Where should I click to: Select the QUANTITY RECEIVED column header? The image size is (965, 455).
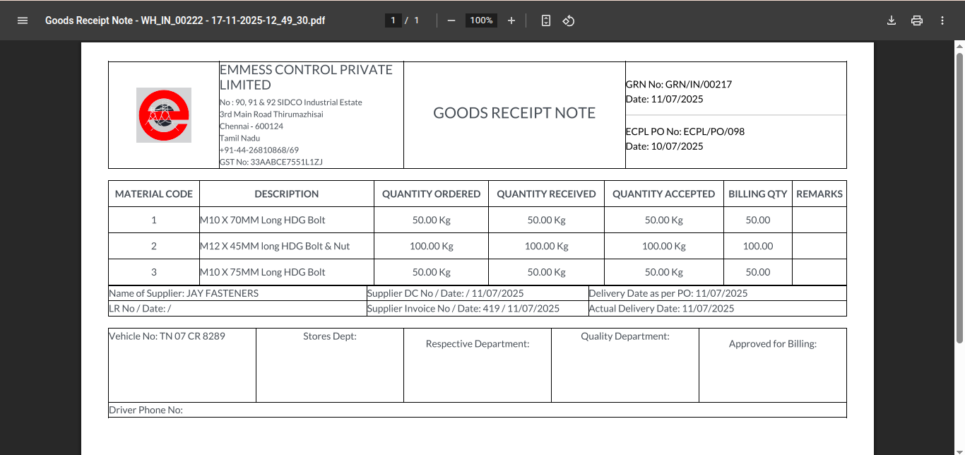click(546, 194)
